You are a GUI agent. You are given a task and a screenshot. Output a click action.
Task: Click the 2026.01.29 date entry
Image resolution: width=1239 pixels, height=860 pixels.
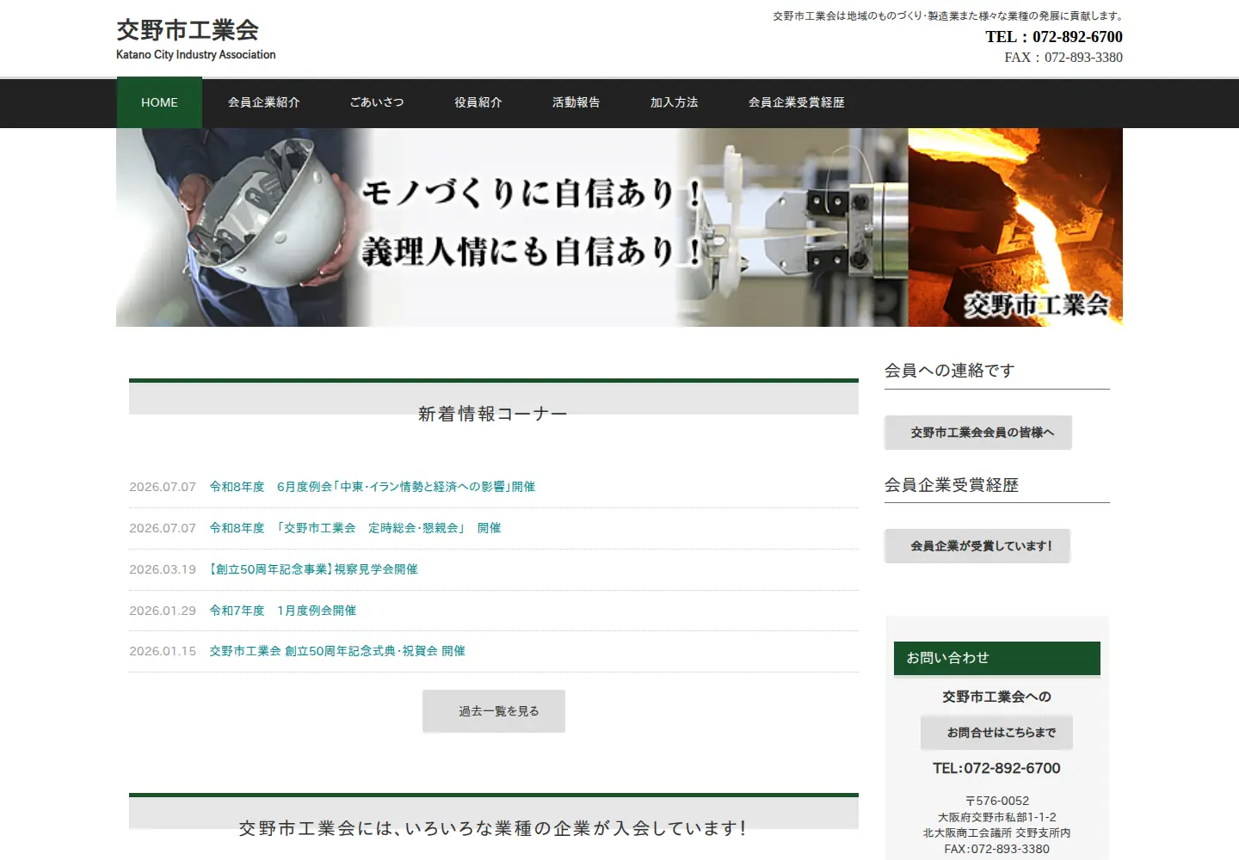(x=163, y=611)
